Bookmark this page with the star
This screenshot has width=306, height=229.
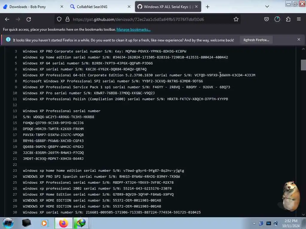(x=236, y=19)
